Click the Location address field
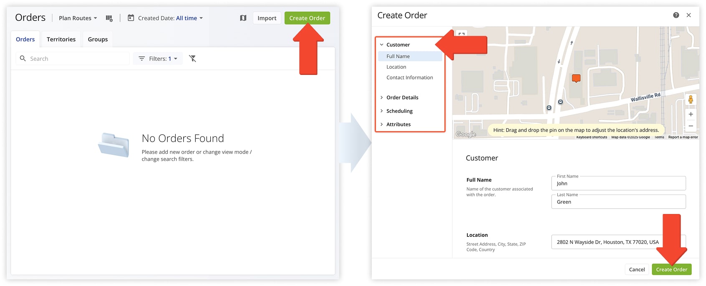The width and height of the screenshot is (706, 286). (618, 242)
